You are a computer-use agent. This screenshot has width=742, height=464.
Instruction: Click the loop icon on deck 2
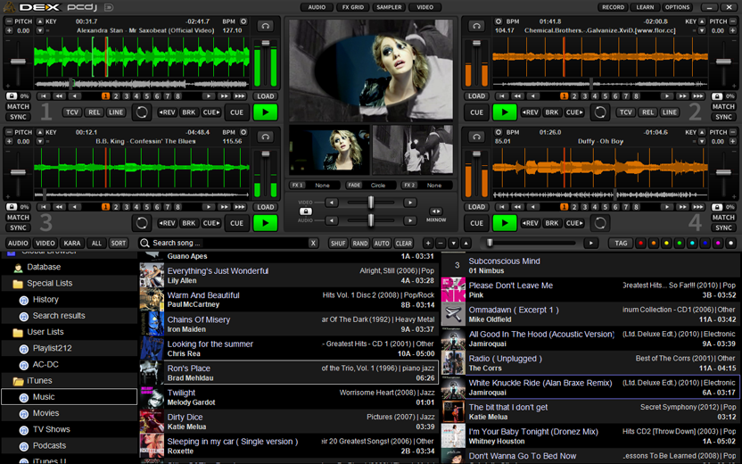600,112
